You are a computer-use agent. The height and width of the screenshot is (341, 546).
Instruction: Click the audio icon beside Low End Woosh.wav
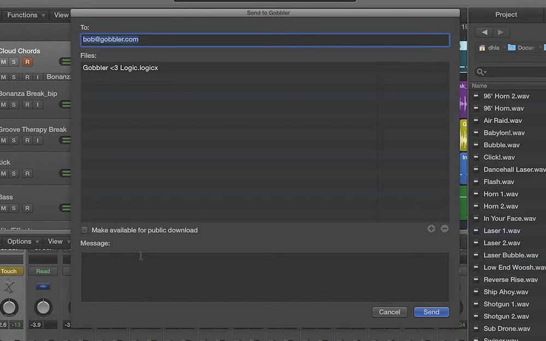coord(476,267)
